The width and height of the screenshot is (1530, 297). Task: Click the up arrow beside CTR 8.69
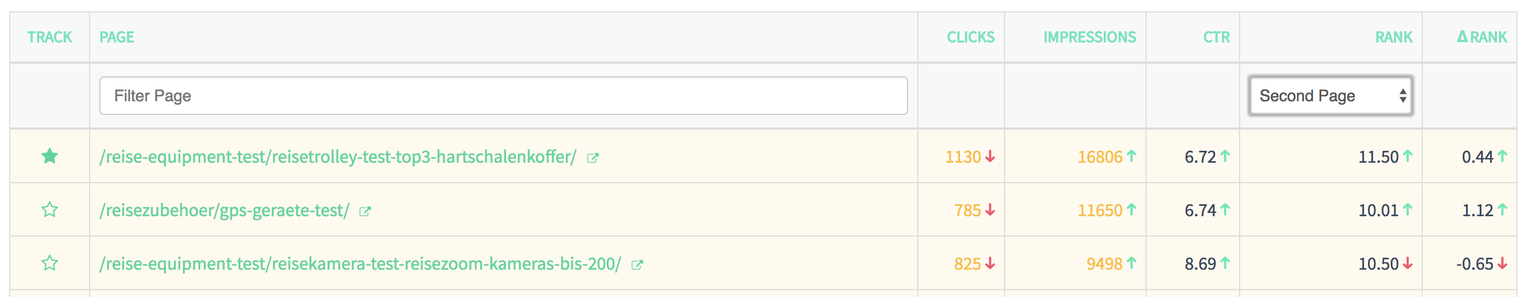[x=1225, y=263]
